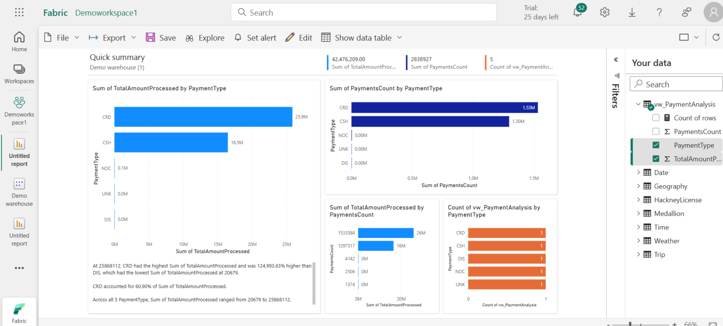This screenshot has width=723, height=326.
Task: Click the Fabric experience switcher icon
Action: [19, 312]
